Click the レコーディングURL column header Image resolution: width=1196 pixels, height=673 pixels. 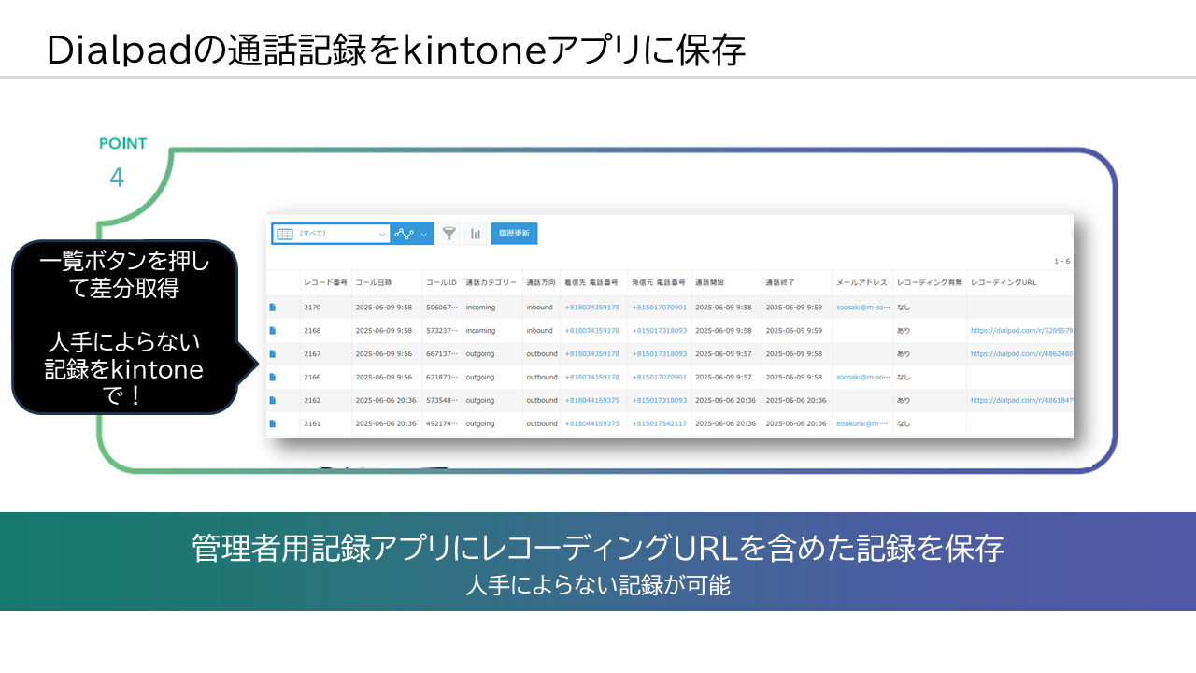pos(1004,282)
